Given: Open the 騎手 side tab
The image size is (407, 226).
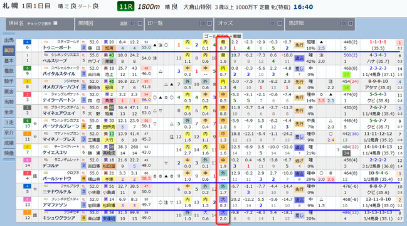Looking at the screenshot, I should (x=9, y=82).
